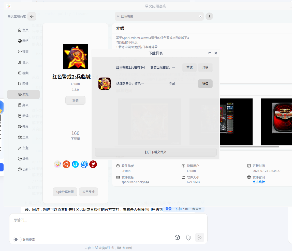Screen dimensions: 292x251
Task: Click the 安装 install button
Action: point(76,100)
